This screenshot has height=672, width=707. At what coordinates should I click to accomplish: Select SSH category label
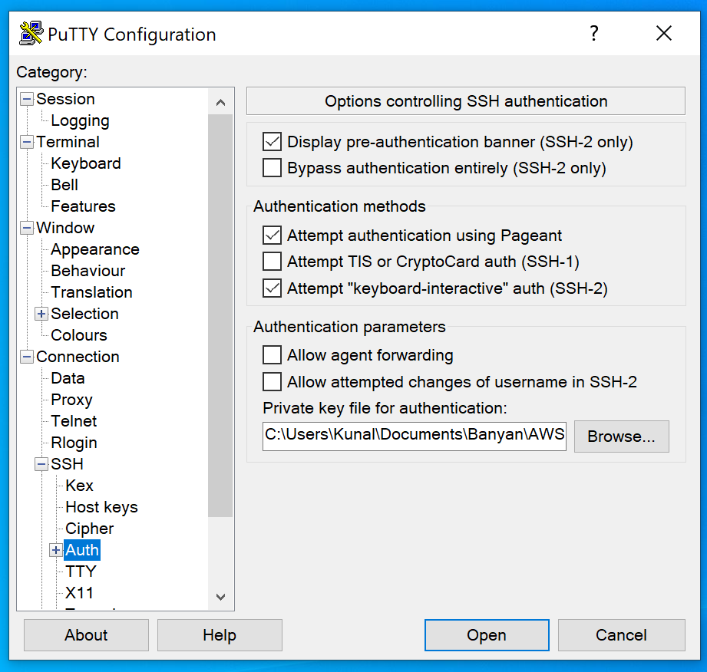pyautogui.click(x=67, y=464)
